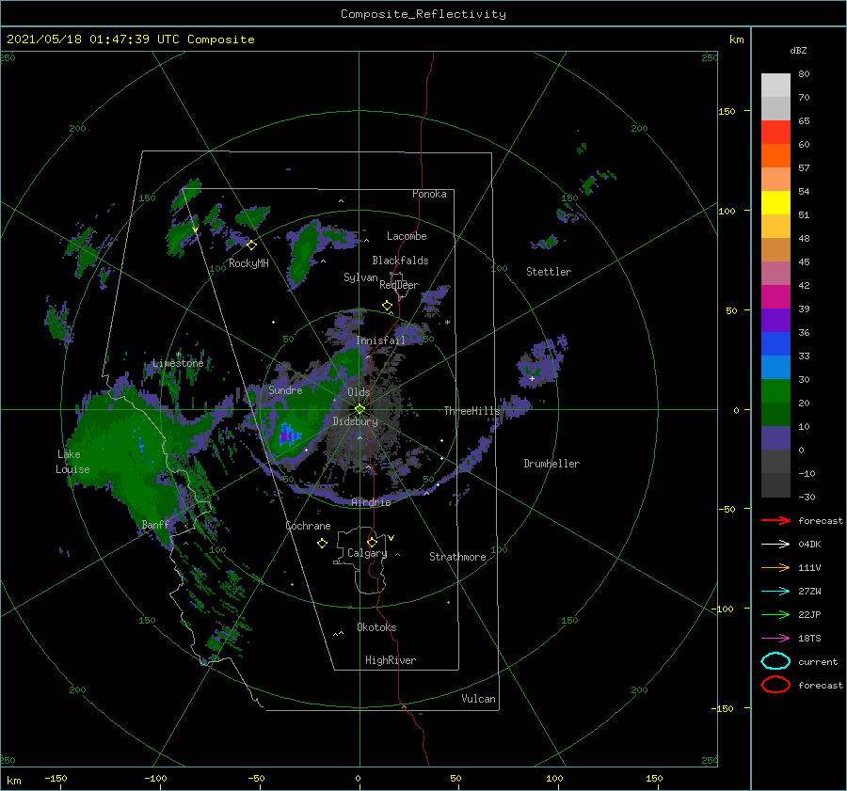Select the bright yellow 54 dBZ swatch
Screen dimensions: 847x791
pyautogui.click(x=775, y=202)
